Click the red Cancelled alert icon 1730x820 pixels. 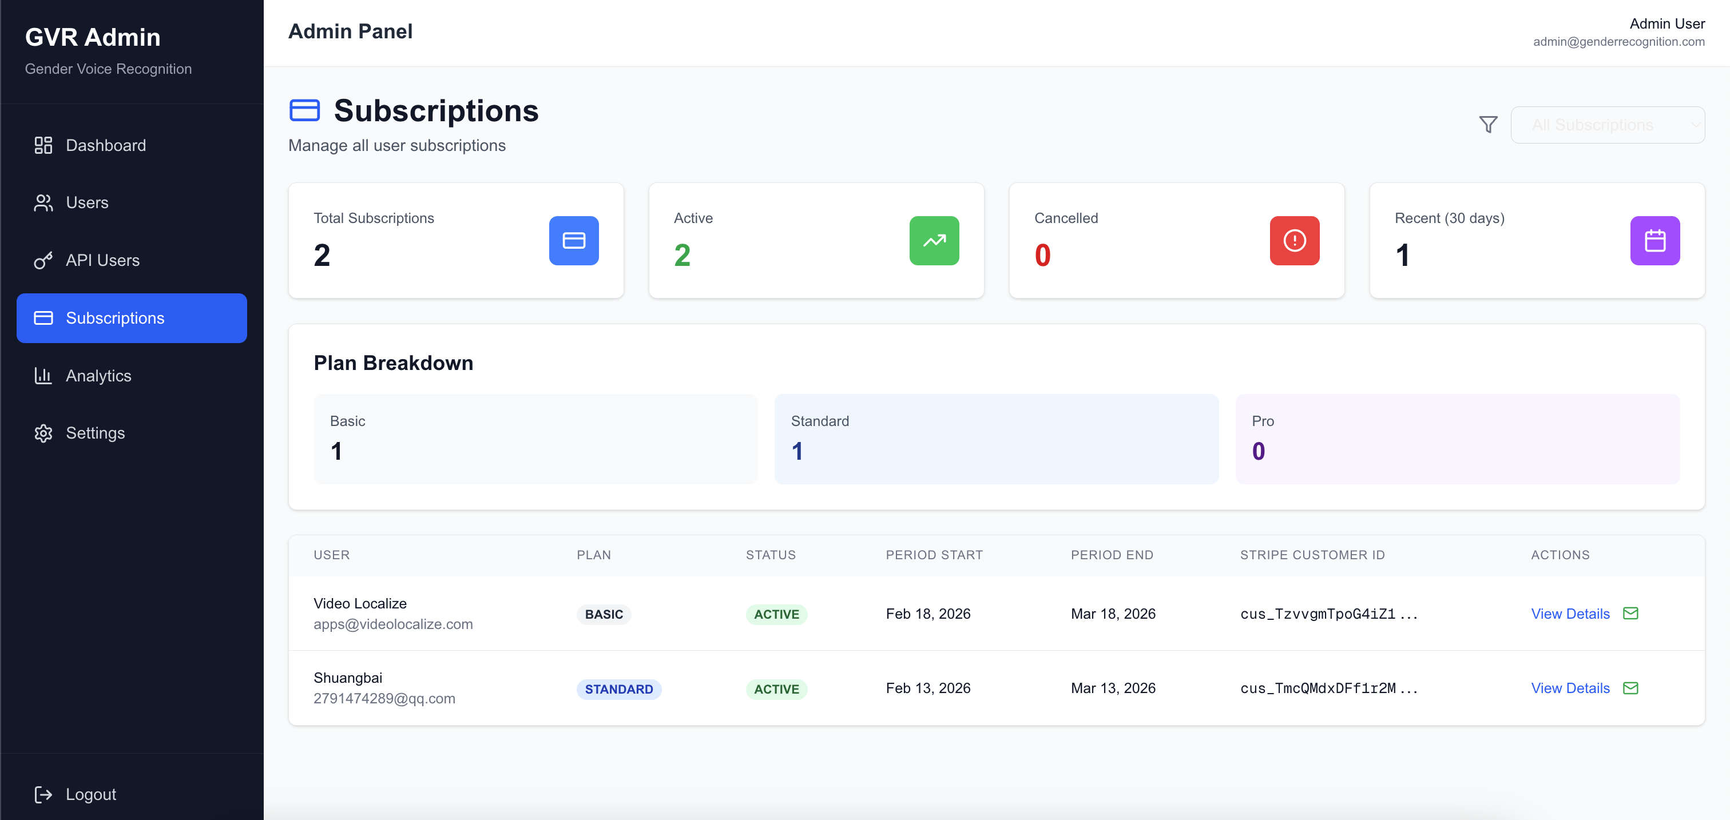click(x=1293, y=241)
